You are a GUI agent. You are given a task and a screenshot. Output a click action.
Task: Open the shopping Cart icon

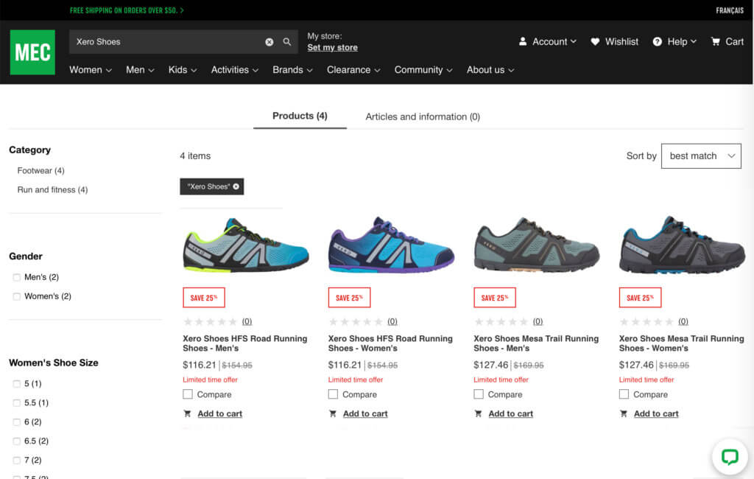tap(716, 42)
